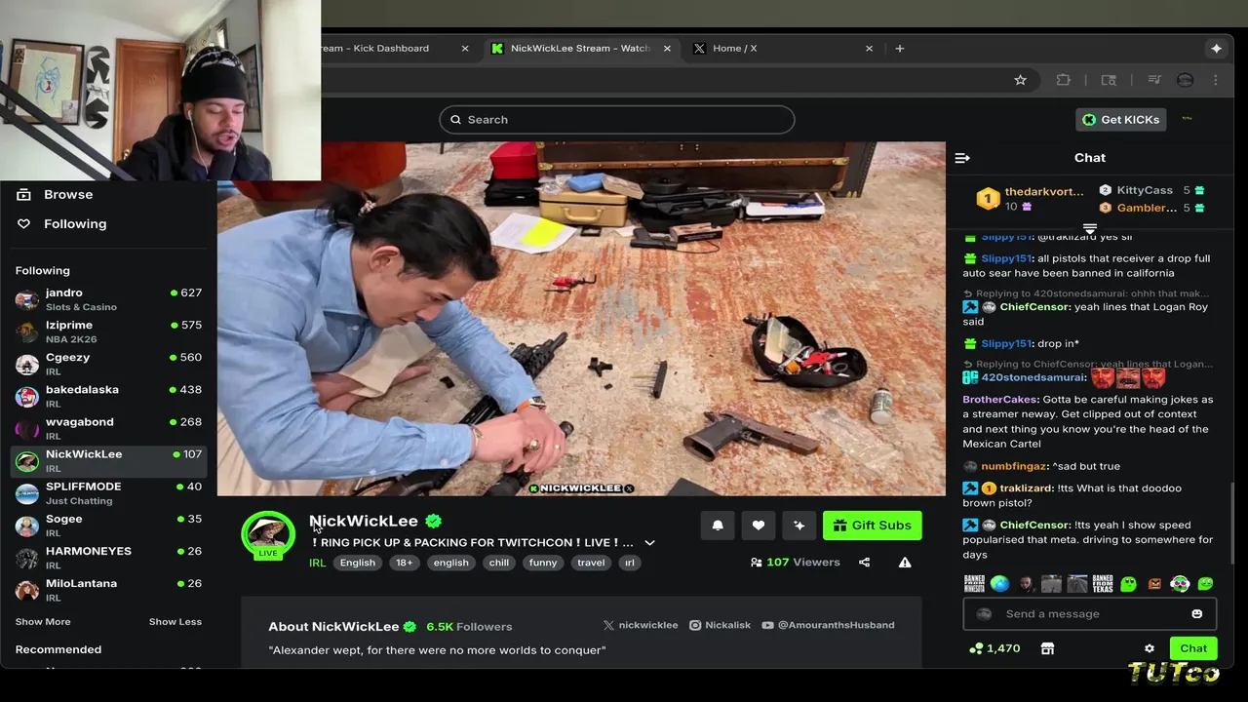The width and height of the screenshot is (1248, 702).
Task: Click the heart follow icon under the video
Action: click(x=759, y=526)
